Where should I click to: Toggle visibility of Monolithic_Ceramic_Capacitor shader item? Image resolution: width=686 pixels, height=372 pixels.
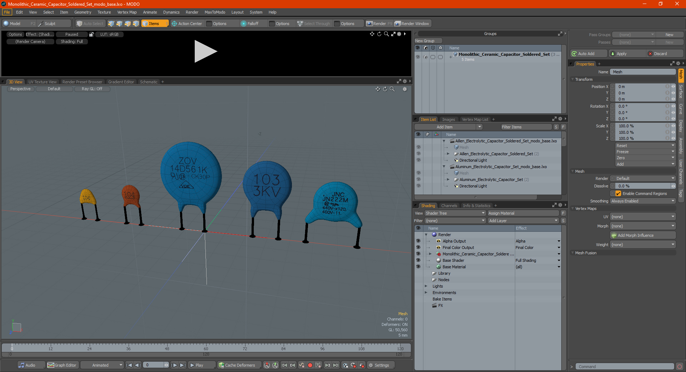point(418,254)
